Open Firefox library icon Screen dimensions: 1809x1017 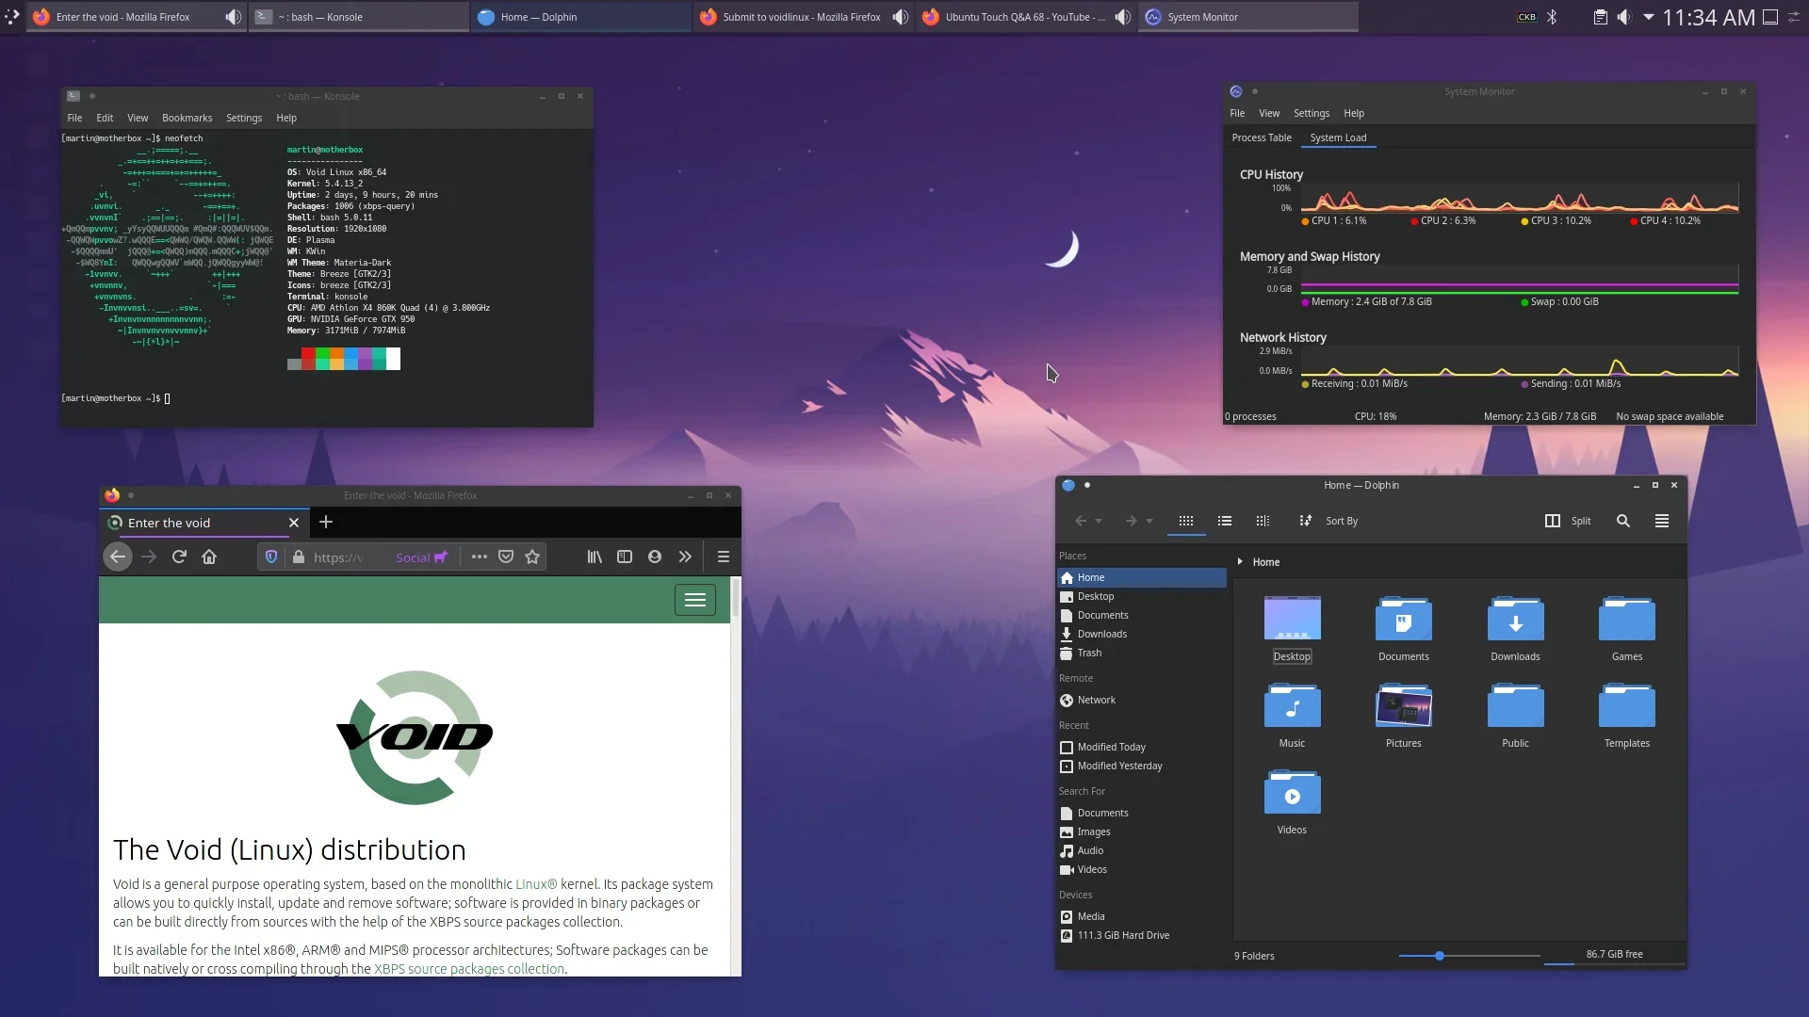click(x=595, y=557)
